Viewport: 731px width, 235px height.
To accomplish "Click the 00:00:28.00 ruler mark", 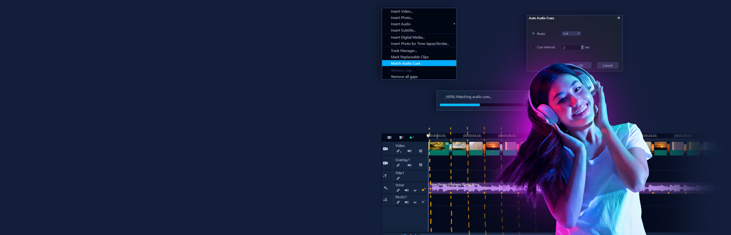I will pyautogui.click(x=683, y=136).
